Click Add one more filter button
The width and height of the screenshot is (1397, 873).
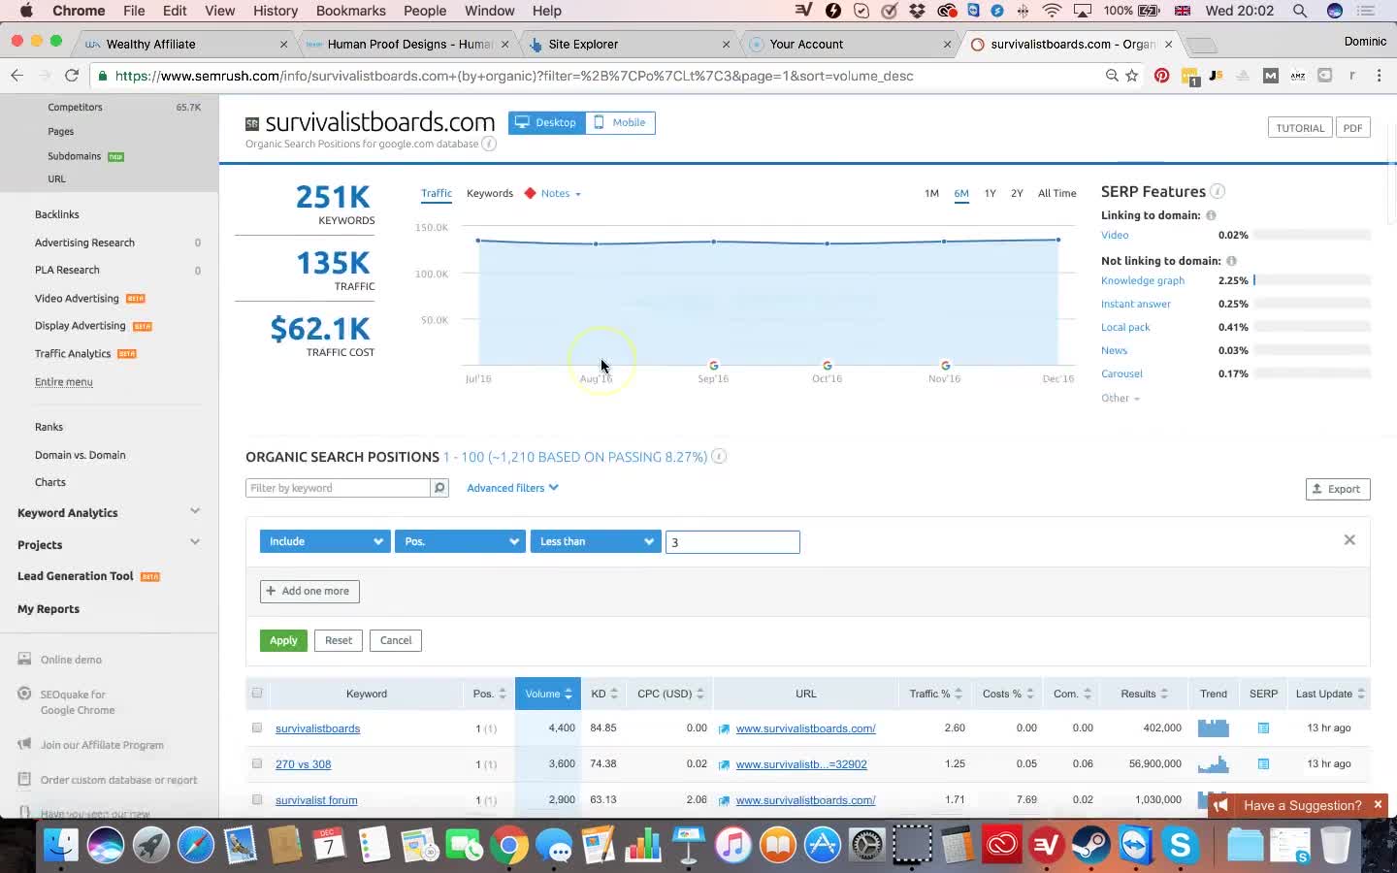[309, 591]
